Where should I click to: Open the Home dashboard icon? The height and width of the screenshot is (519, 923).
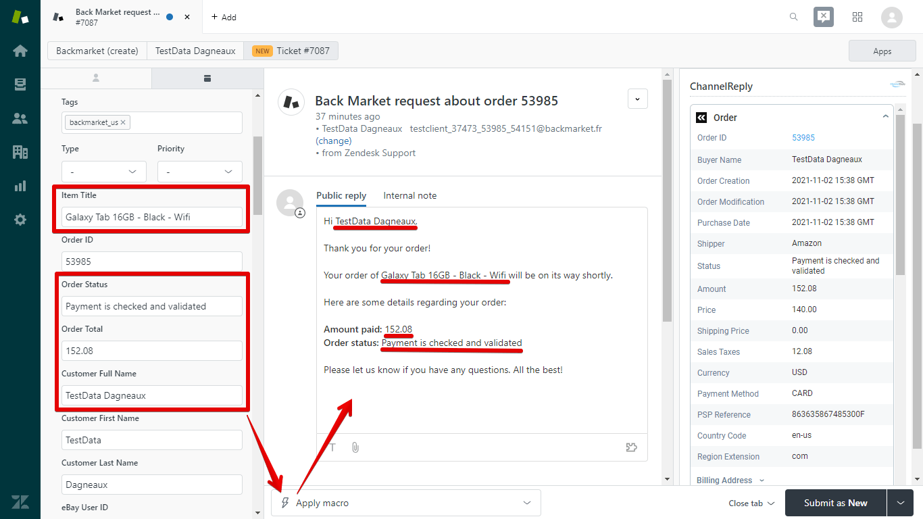[x=20, y=50]
